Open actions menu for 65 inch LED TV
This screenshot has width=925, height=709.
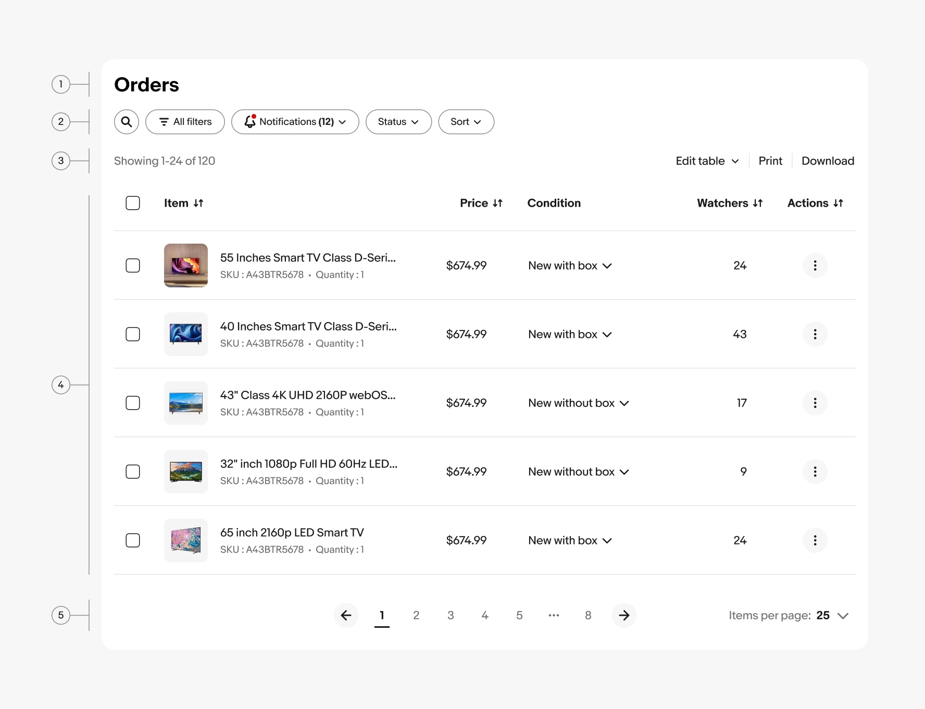(x=815, y=540)
